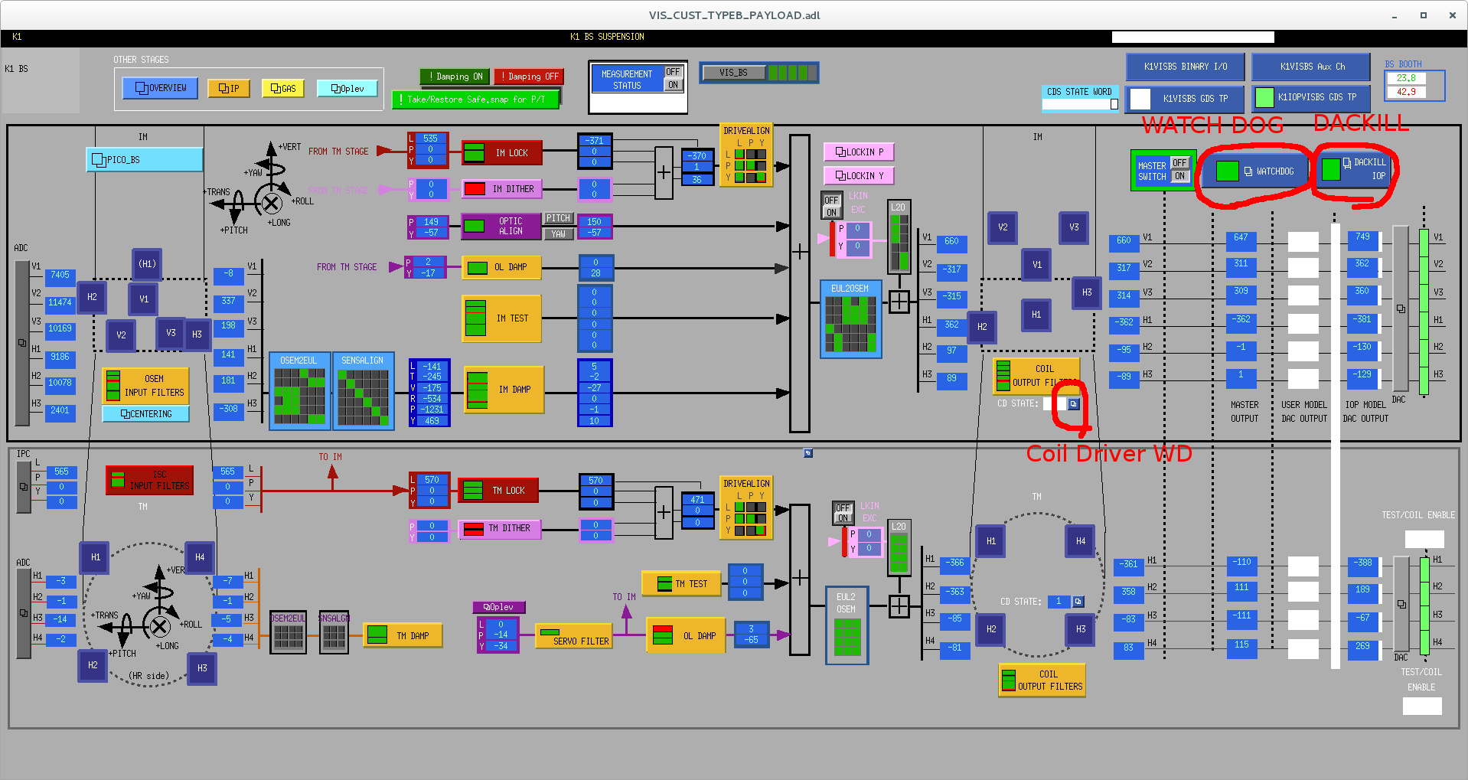The image size is (1468, 780).
Task: Open the TM stage EUL2OSEM matrix
Action: (847, 636)
